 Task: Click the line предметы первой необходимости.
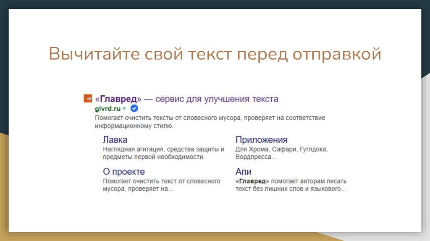(x=154, y=157)
